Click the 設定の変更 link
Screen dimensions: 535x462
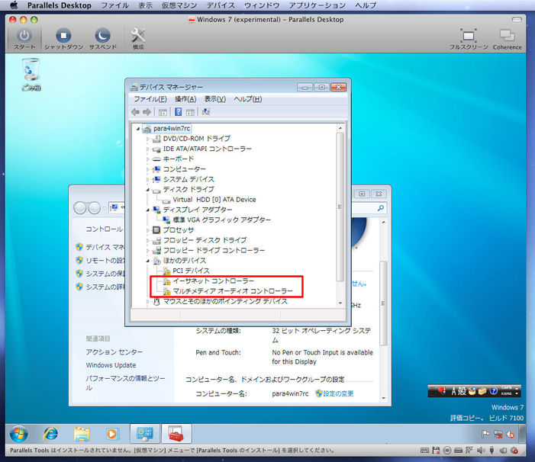338,393
